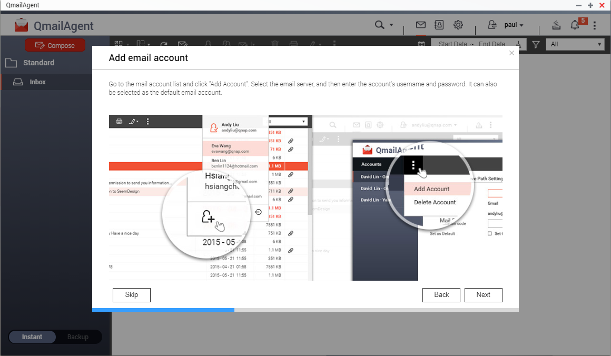This screenshot has width=611, height=356.
Task: Go Back in the wizard
Action: [x=441, y=295]
